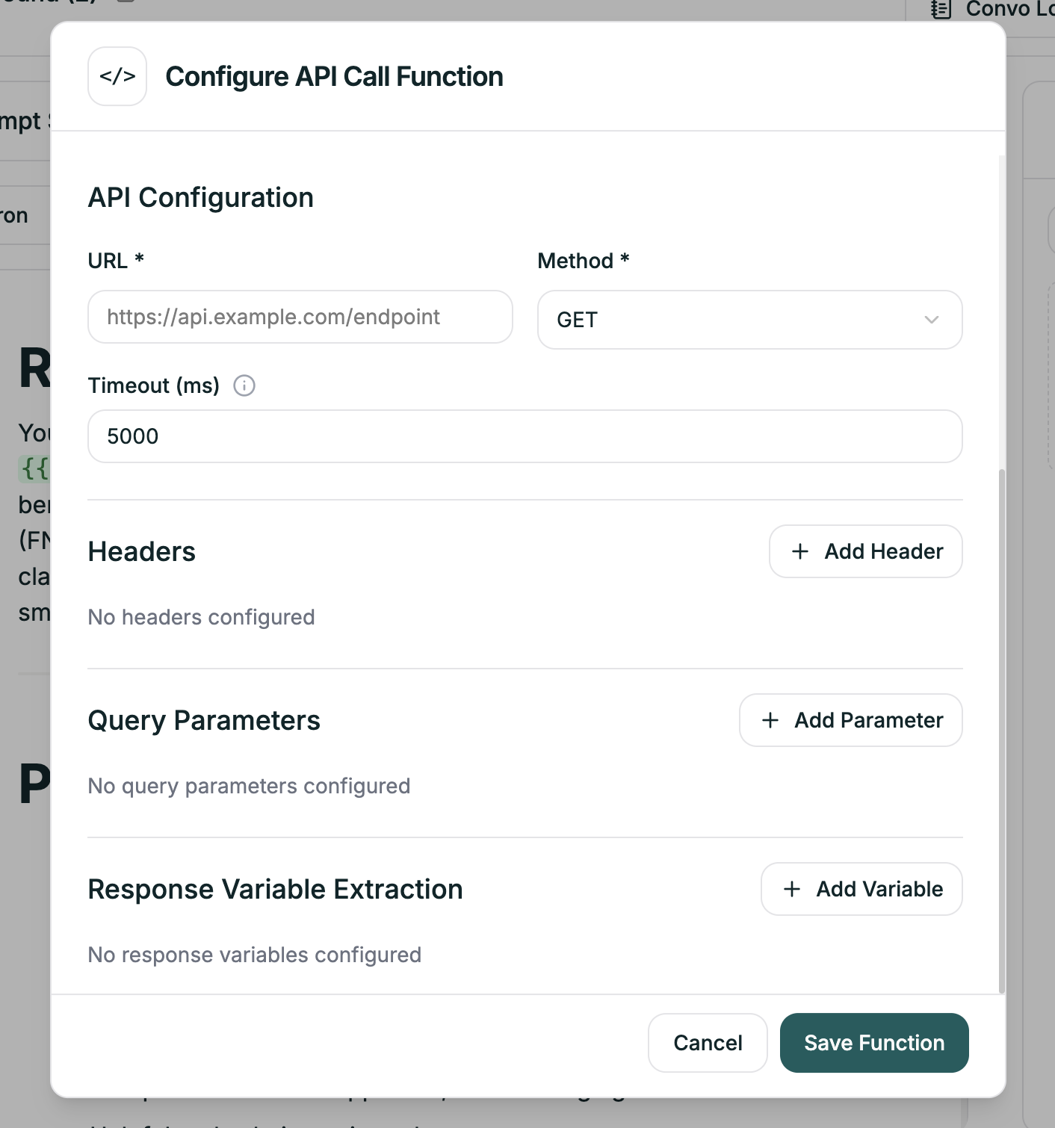Click the </> code icon in dialog header
This screenshot has height=1128, width=1055.
(117, 75)
